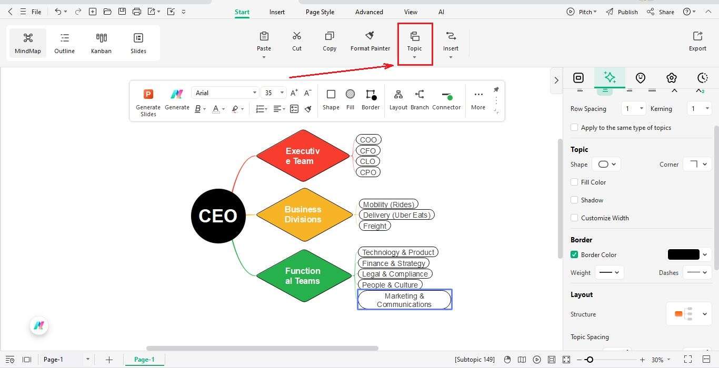Add a new page with the plus button

(109, 360)
